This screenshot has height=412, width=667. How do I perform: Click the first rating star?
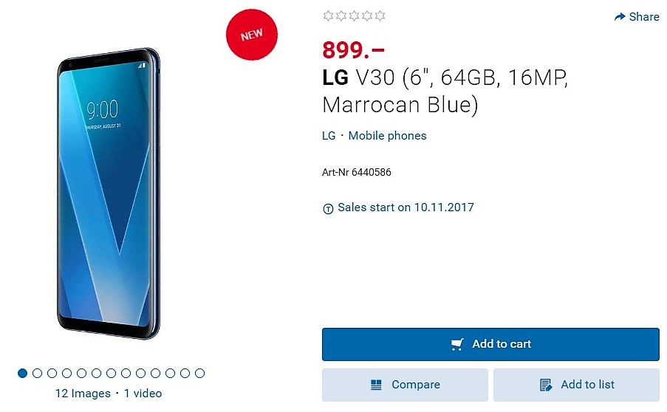pyautogui.click(x=328, y=16)
